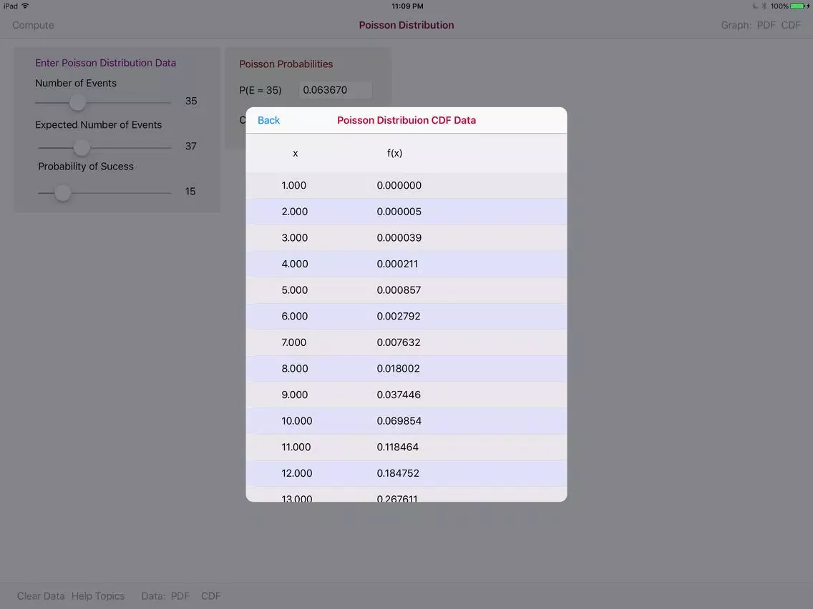Select x value 6.000

[295, 316]
